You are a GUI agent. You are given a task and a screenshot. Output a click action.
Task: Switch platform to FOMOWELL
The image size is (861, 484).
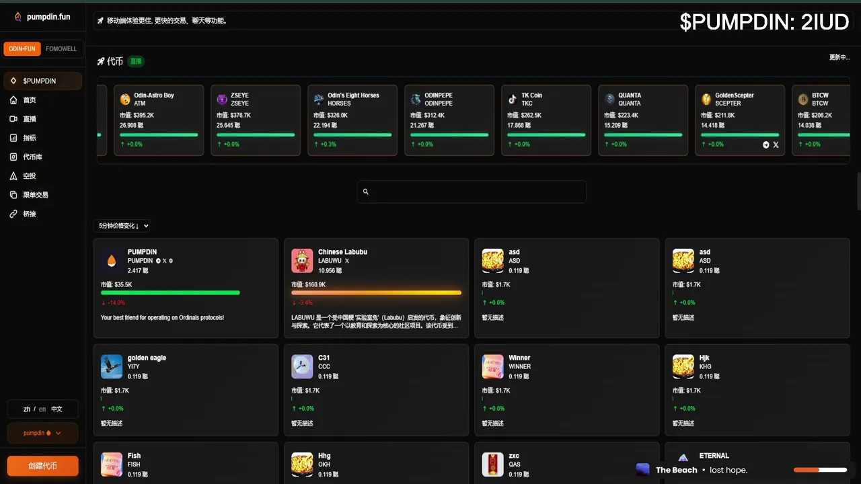pos(61,49)
